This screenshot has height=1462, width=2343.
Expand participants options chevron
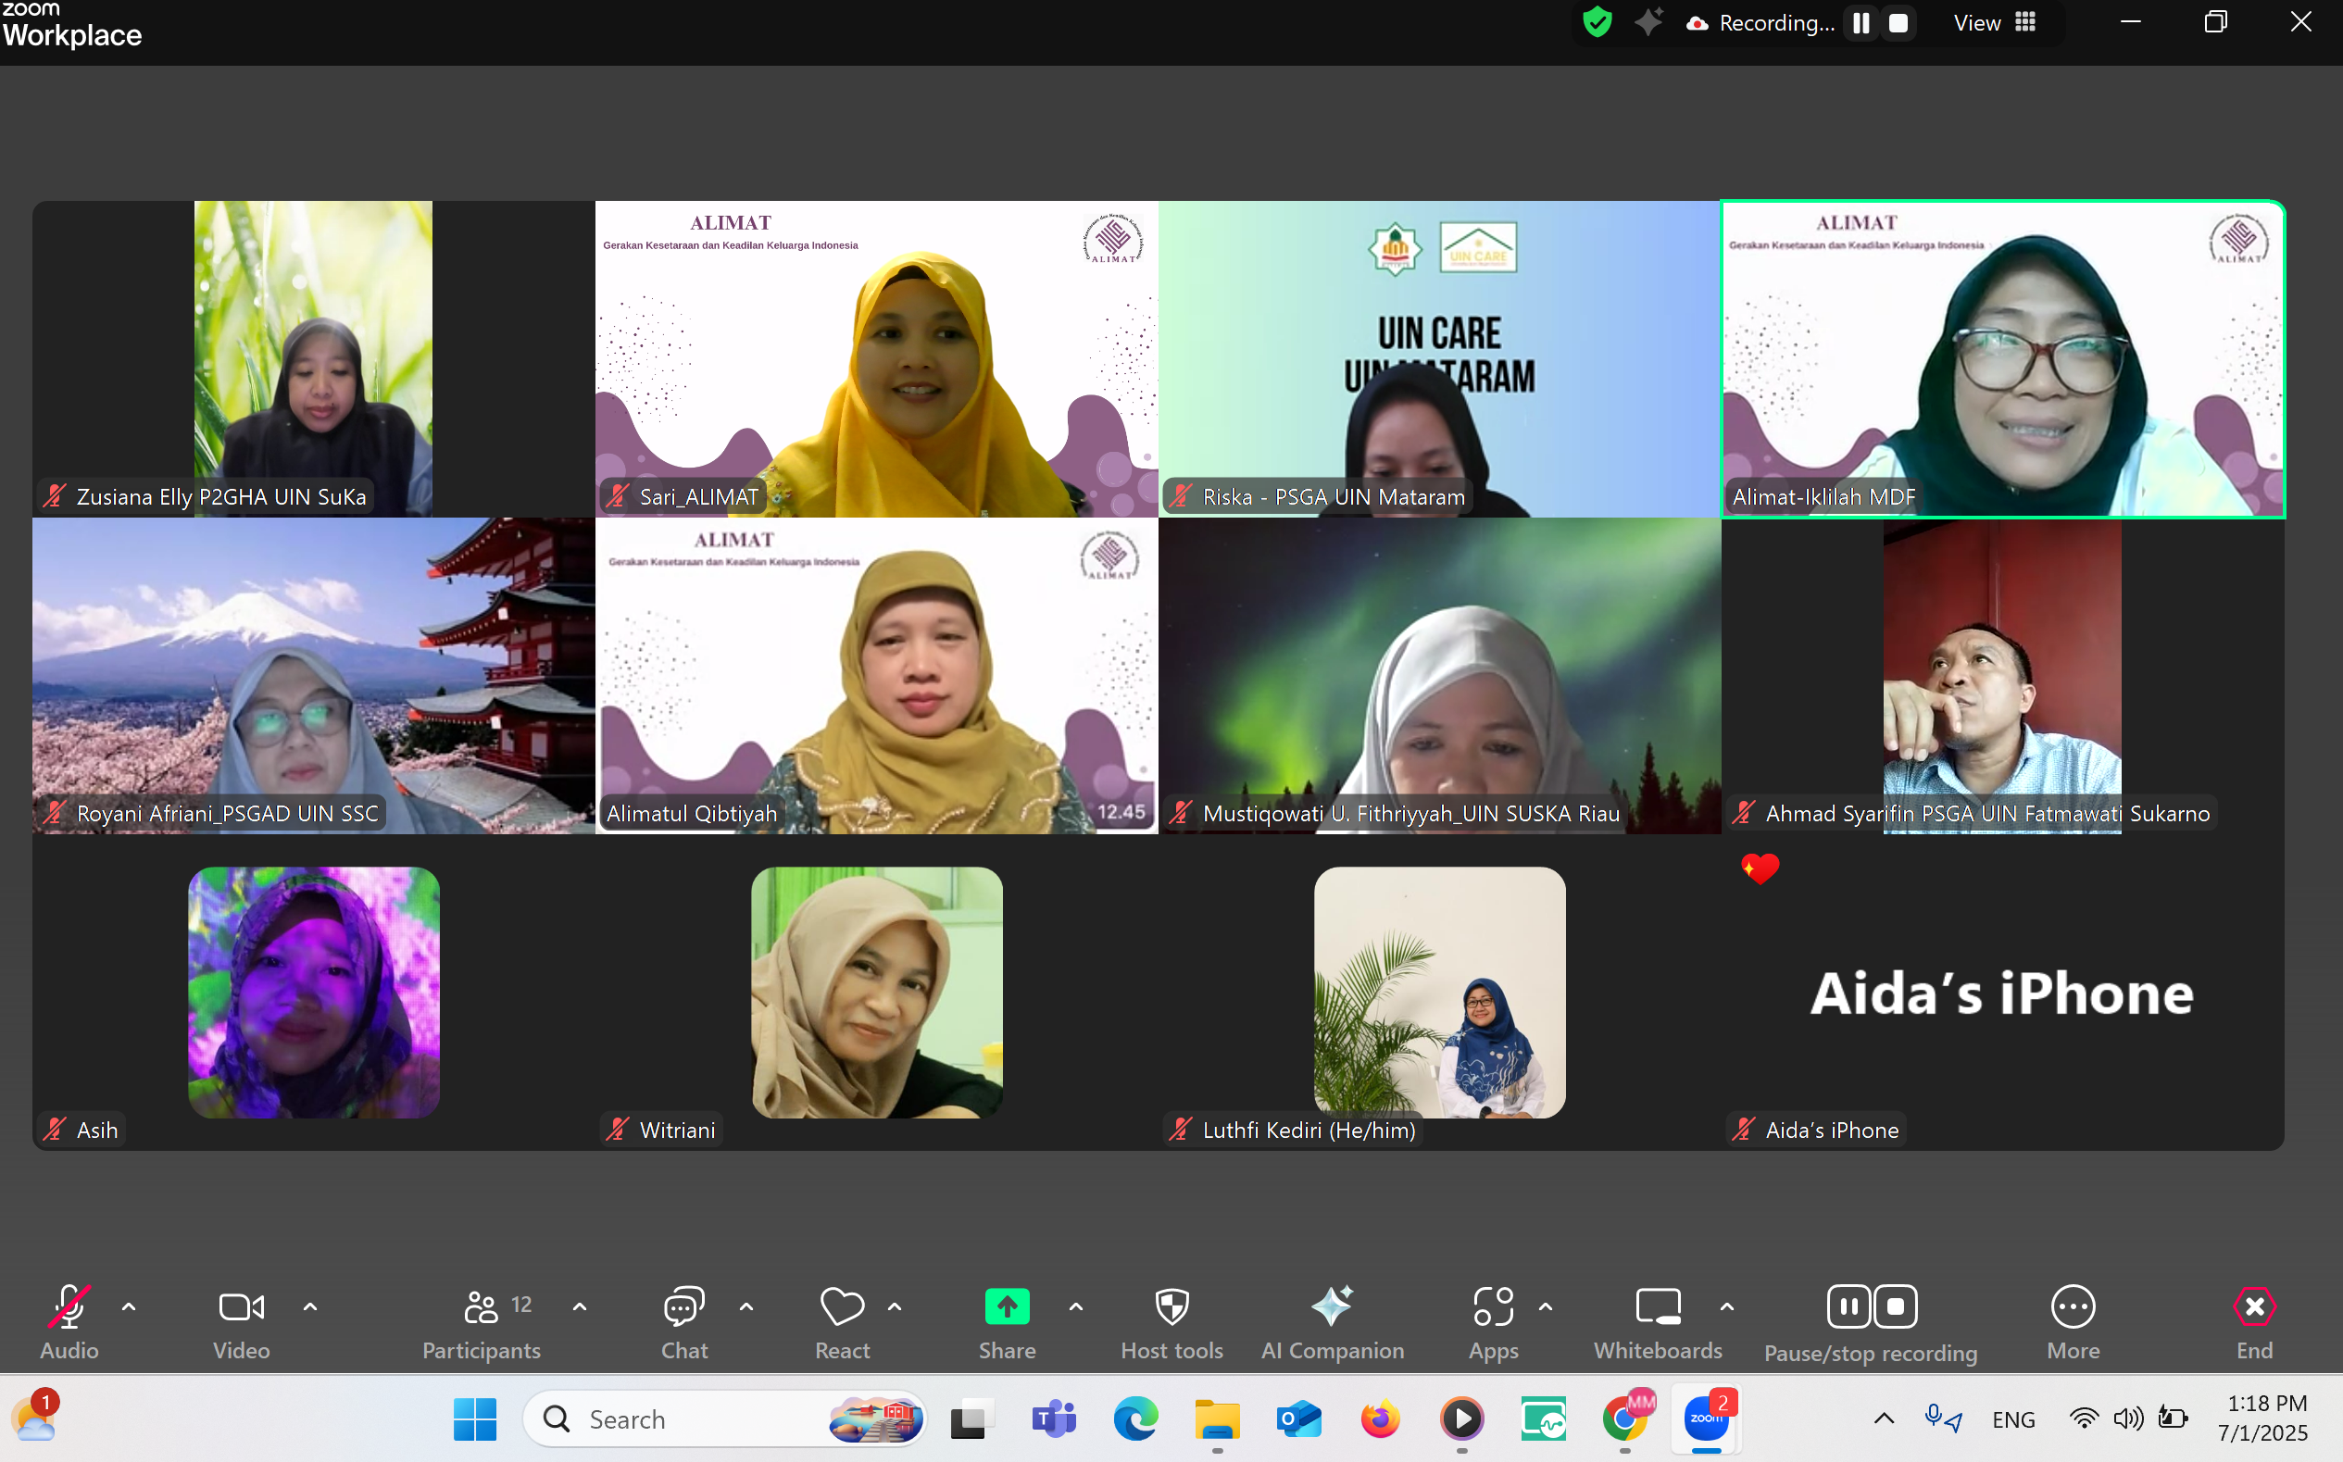click(x=580, y=1306)
